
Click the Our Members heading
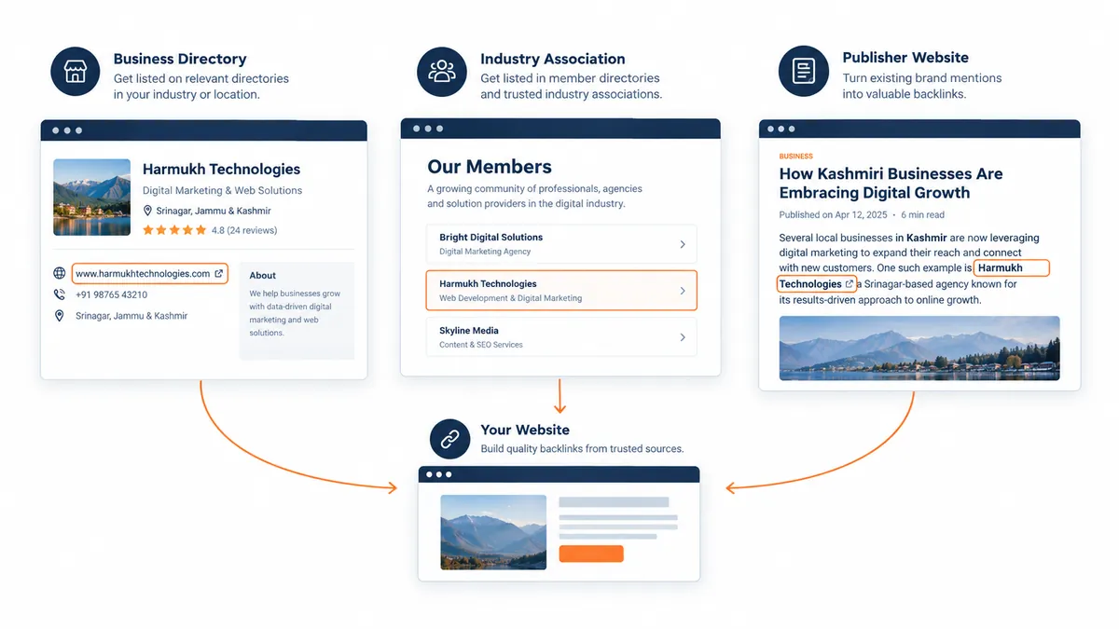pos(490,167)
